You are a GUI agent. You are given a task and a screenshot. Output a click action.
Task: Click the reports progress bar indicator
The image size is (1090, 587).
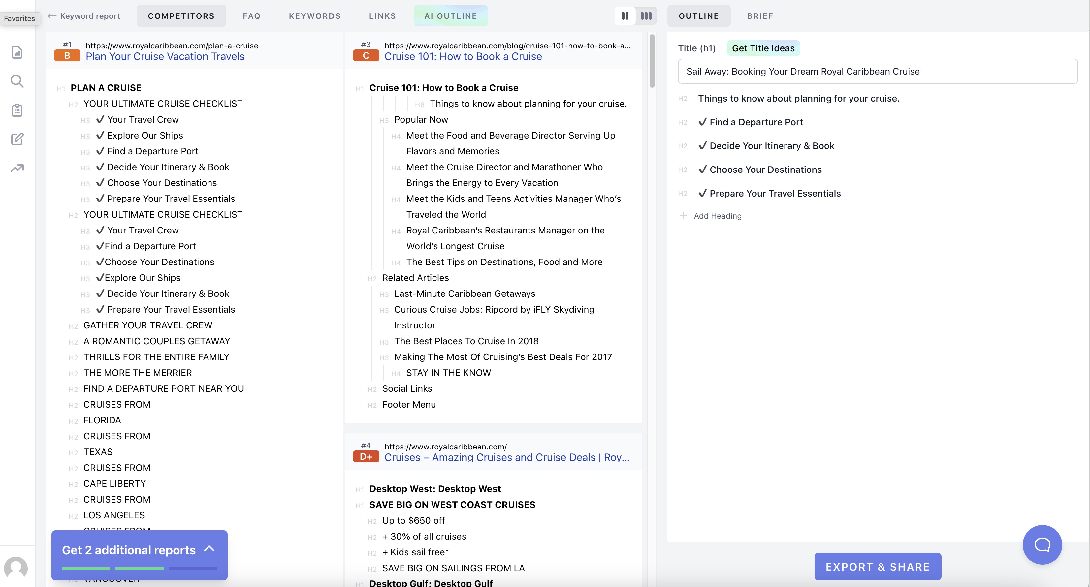[x=139, y=569]
